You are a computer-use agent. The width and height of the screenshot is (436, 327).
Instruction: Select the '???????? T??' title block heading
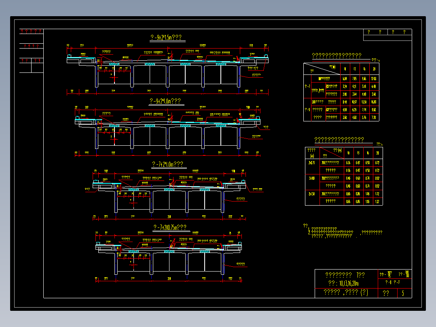click(345, 275)
